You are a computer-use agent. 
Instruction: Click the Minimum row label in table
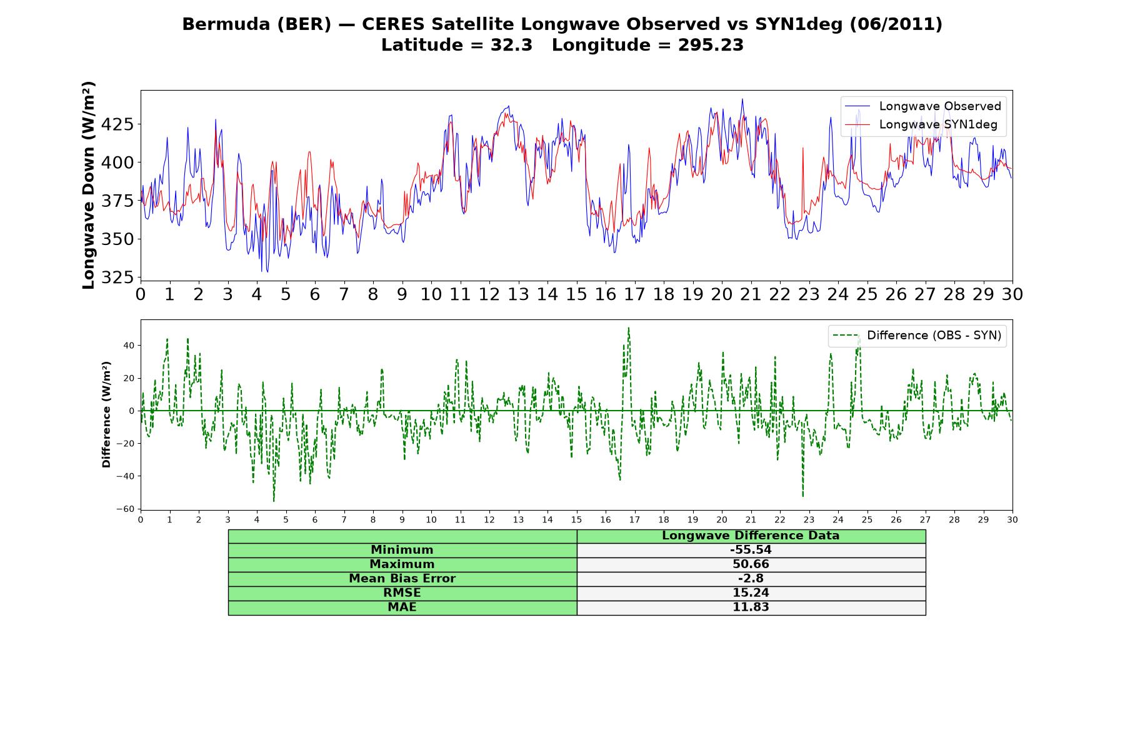pyautogui.click(x=402, y=550)
